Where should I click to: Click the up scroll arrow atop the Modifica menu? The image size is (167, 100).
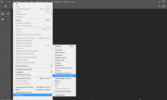(x=17, y=4)
